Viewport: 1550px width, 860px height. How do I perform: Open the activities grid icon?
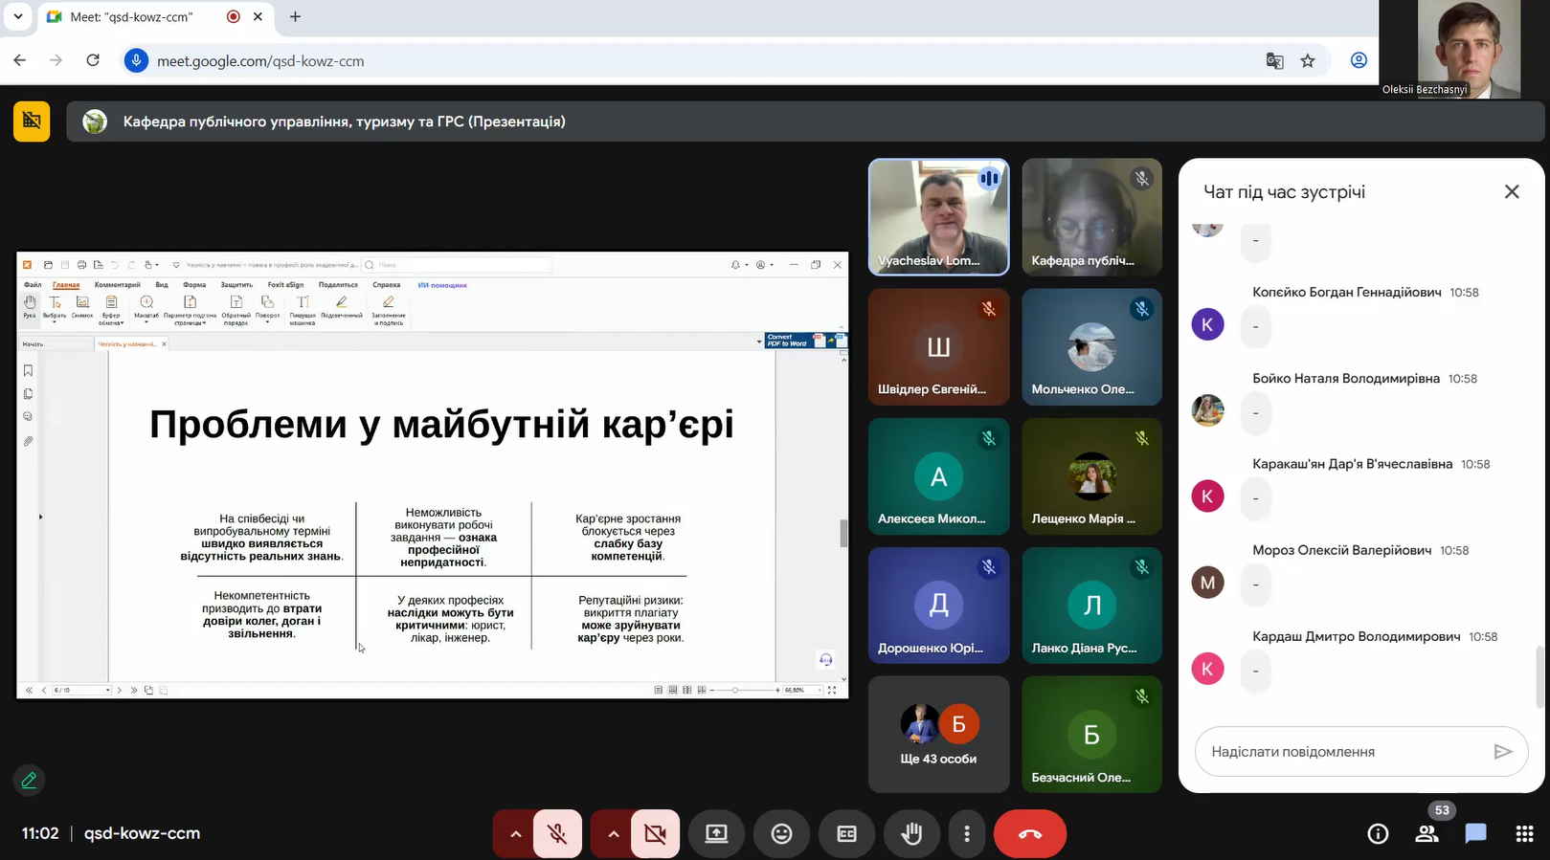tap(1524, 834)
